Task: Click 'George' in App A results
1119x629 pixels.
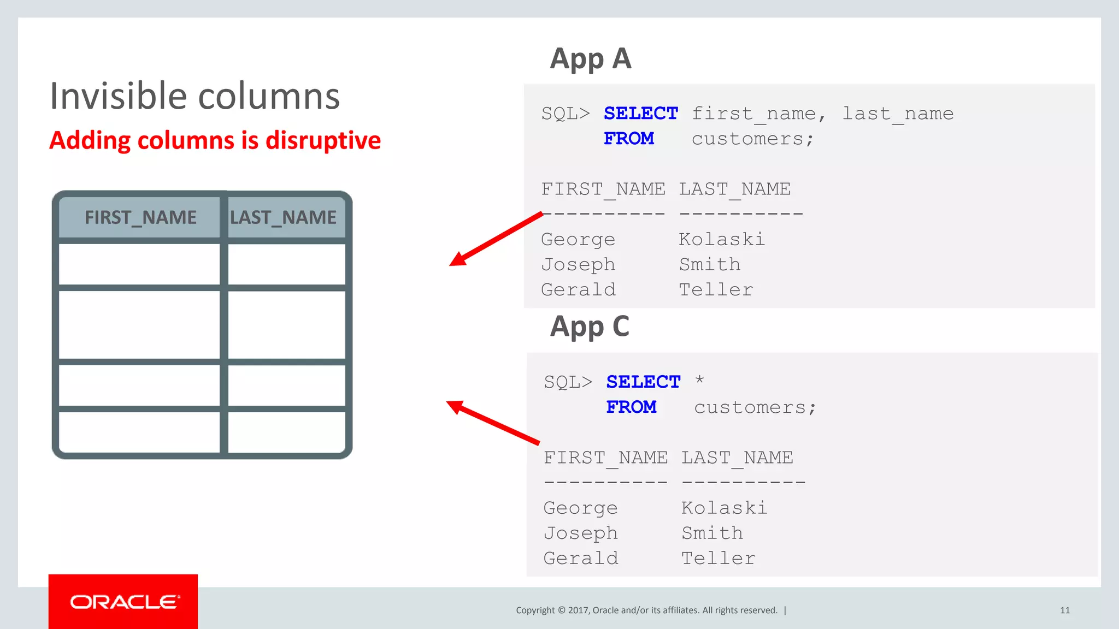Action: [578, 240]
